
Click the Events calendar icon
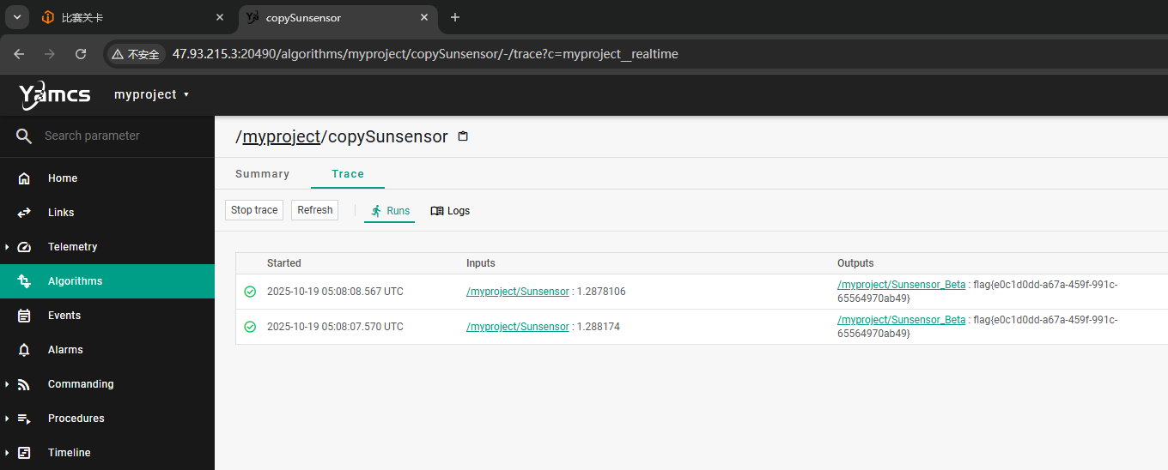click(x=24, y=316)
